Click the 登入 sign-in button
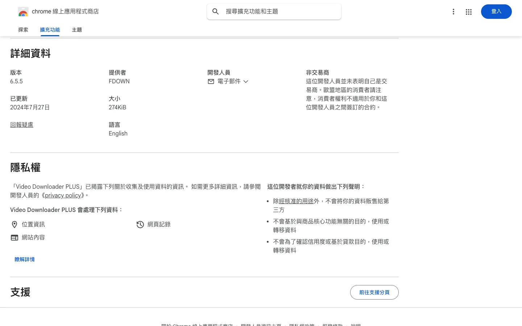The image size is (522, 326). [496, 12]
